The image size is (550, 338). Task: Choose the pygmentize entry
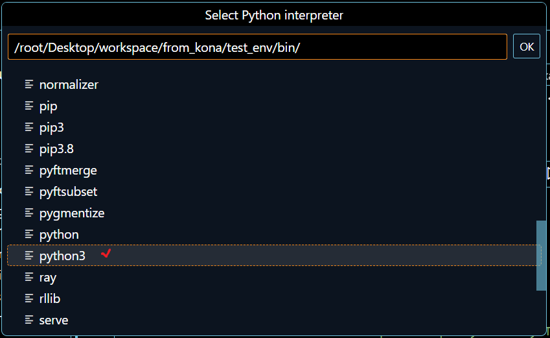coord(274,213)
